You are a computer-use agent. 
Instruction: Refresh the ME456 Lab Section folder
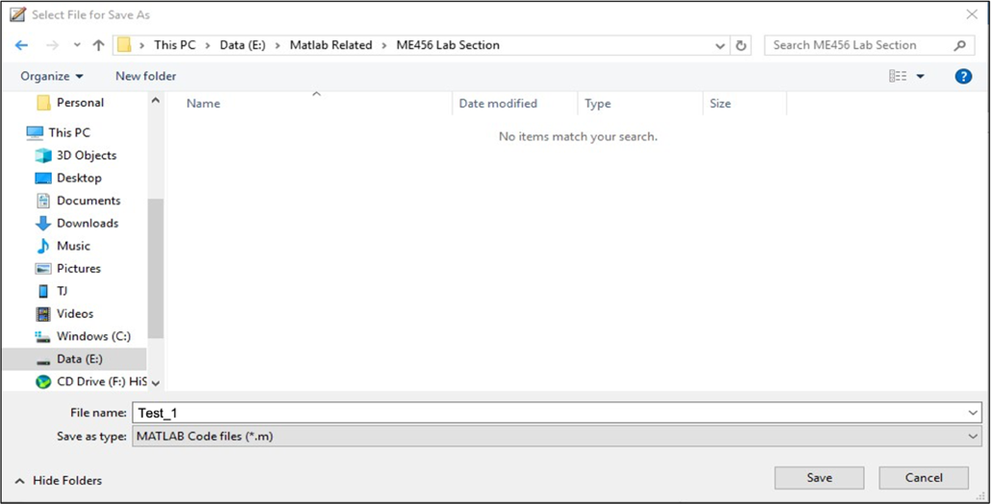pyautogui.click(x=741, y=45)
